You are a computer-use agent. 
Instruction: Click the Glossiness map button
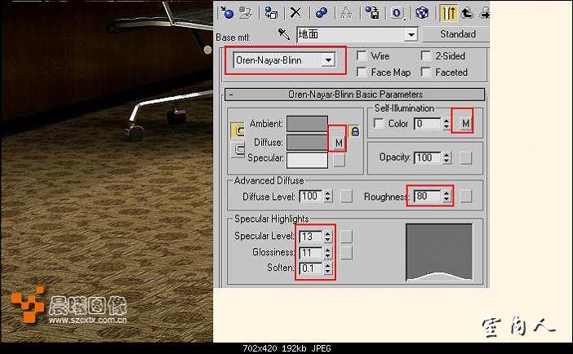pyautogui.click(x=346, y=252)
